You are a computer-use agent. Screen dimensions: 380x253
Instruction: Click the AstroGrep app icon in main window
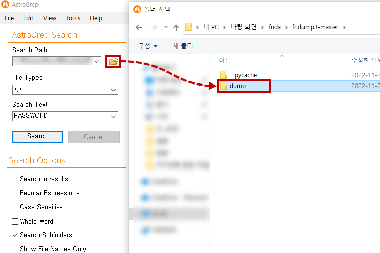5,4
